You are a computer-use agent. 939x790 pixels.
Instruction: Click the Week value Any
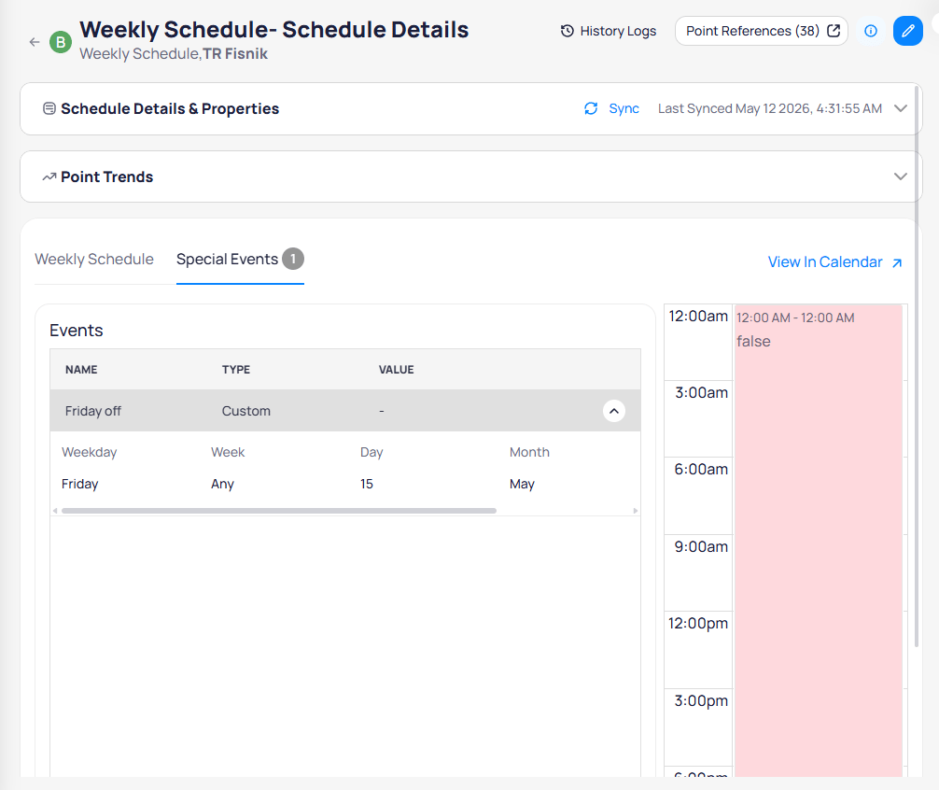[x=222, y=484]
